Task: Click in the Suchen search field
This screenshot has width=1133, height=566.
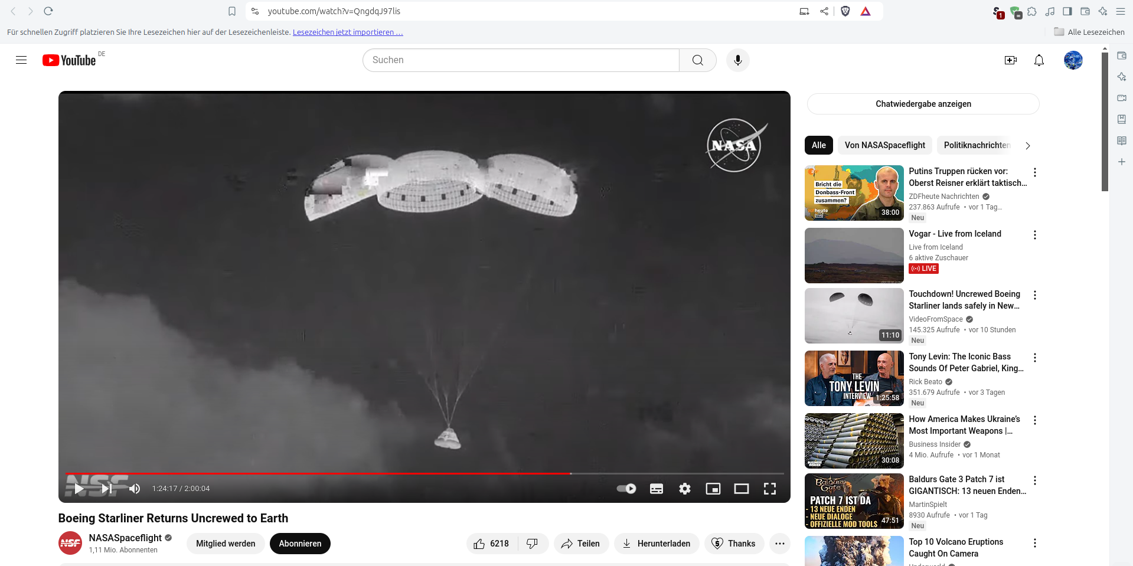Action: point(521,60)
